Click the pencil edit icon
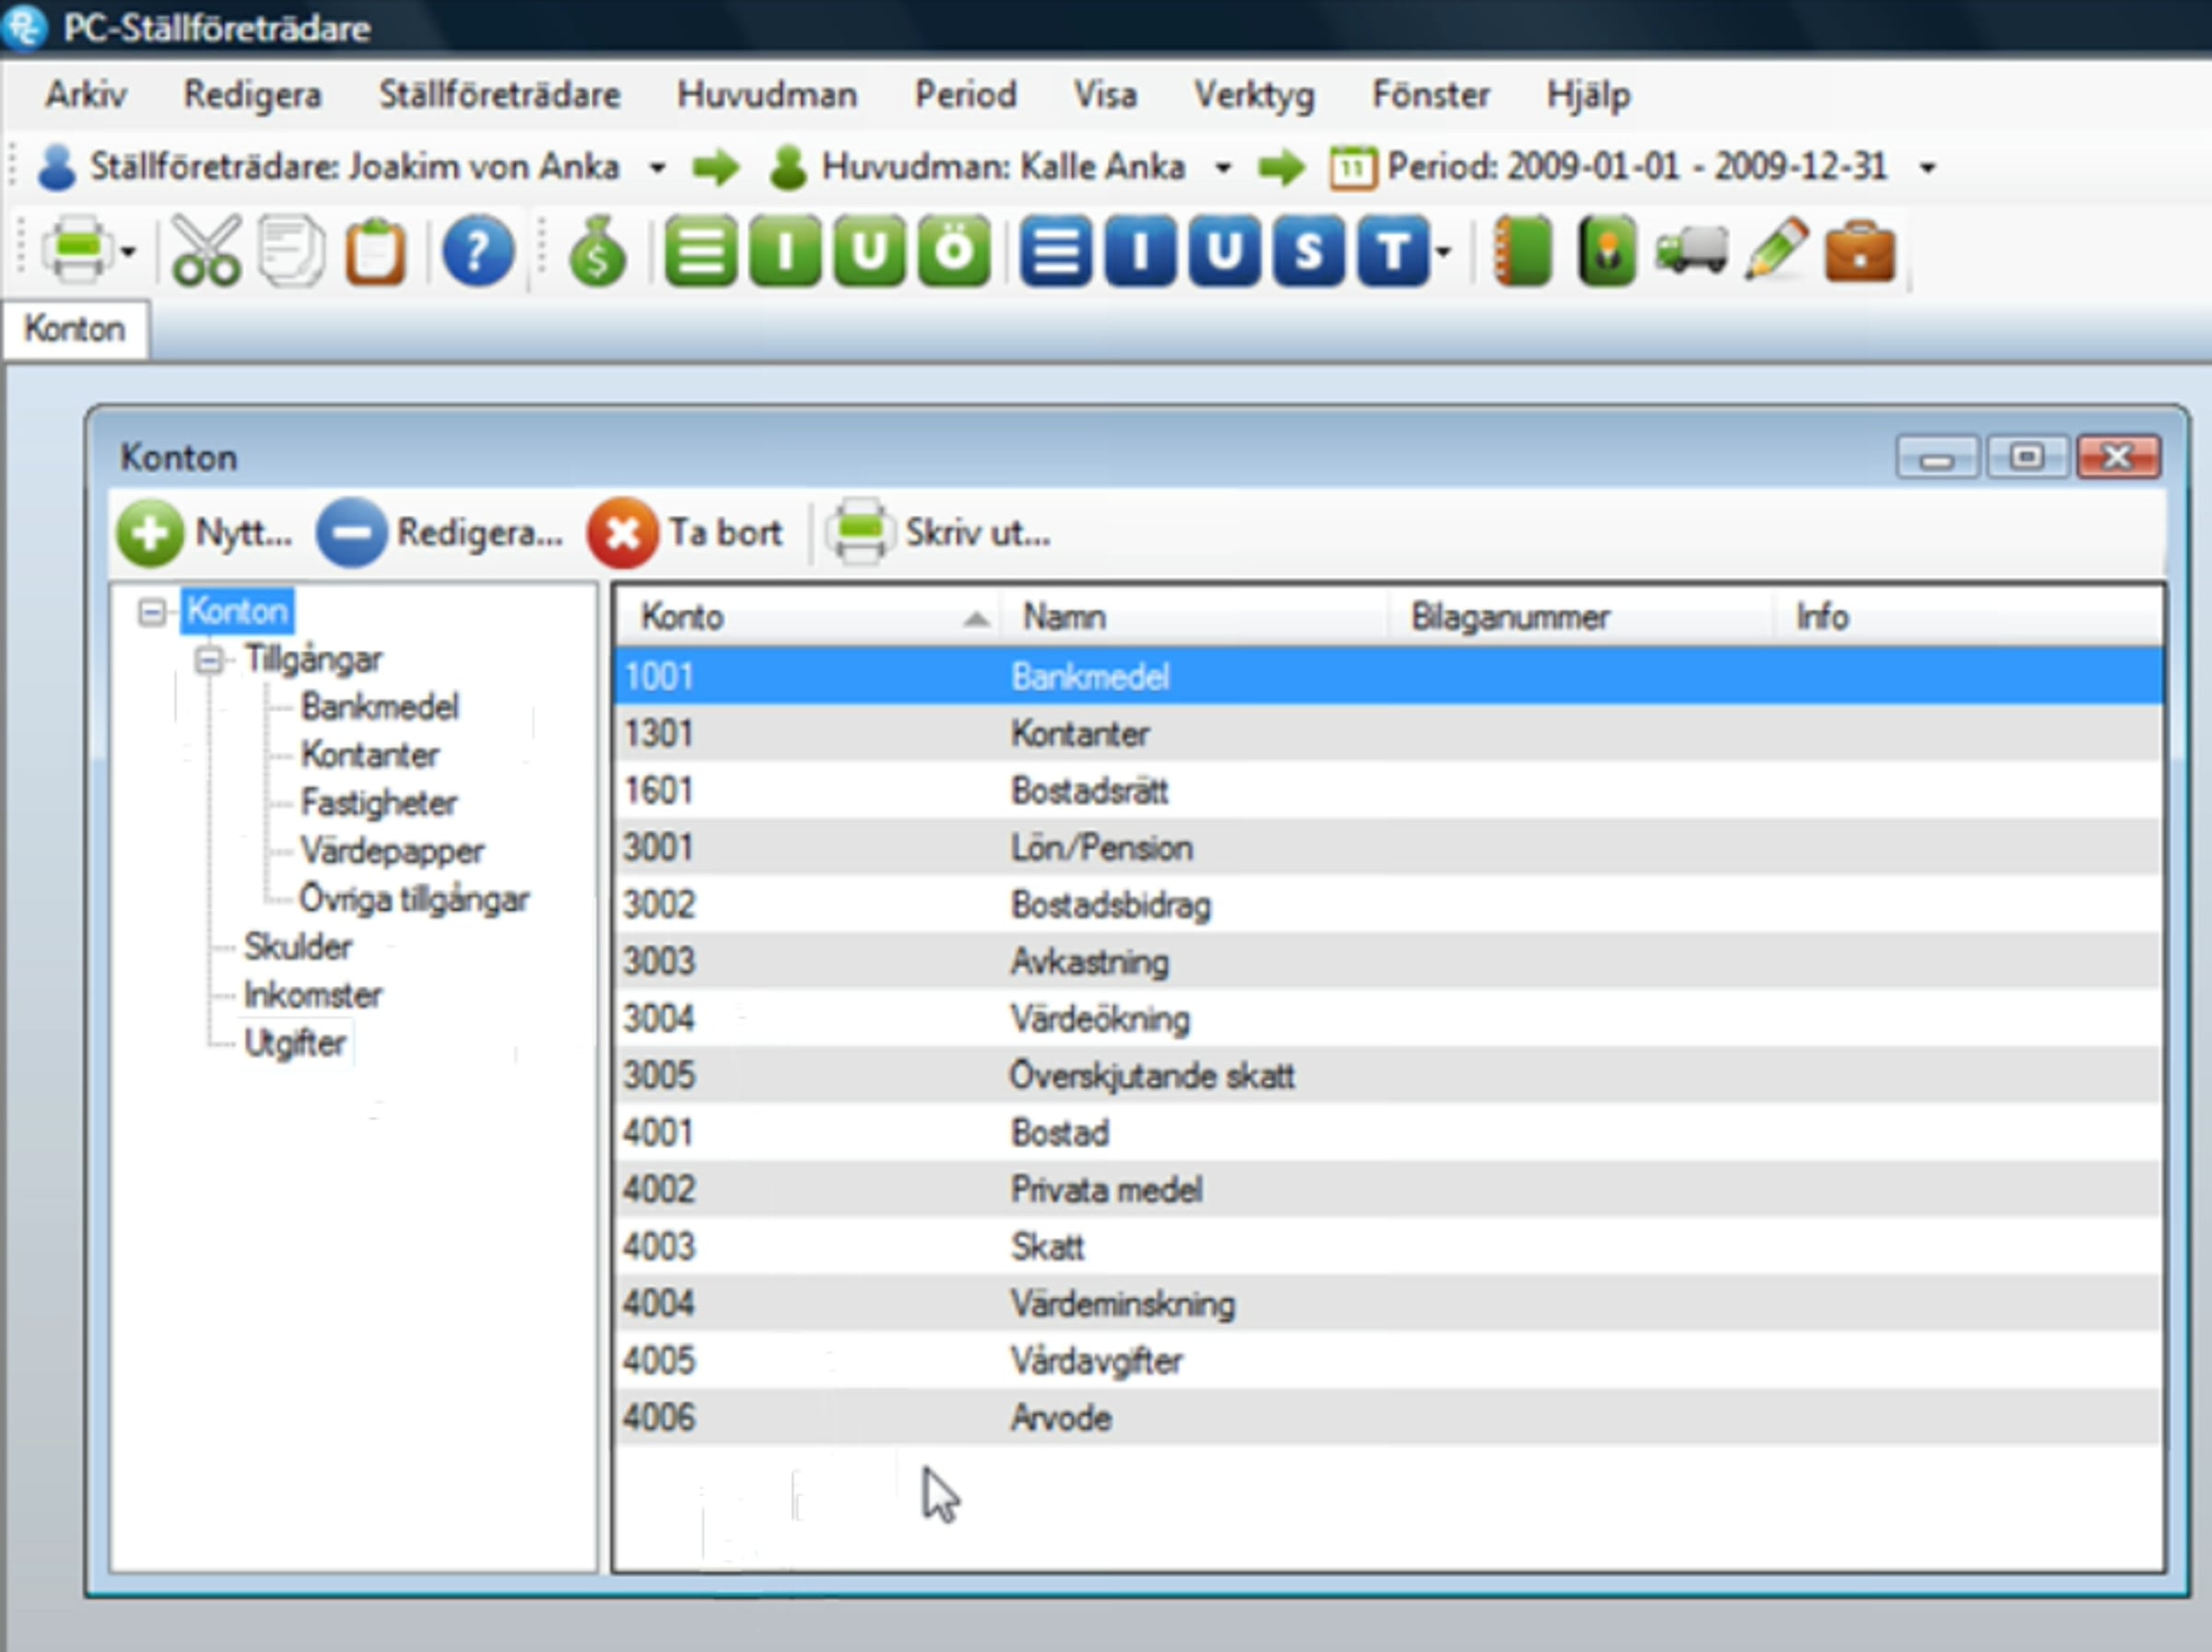Image resolution: width=2212 pixels, height=1652 pixels. click(x=1776, y=250)
